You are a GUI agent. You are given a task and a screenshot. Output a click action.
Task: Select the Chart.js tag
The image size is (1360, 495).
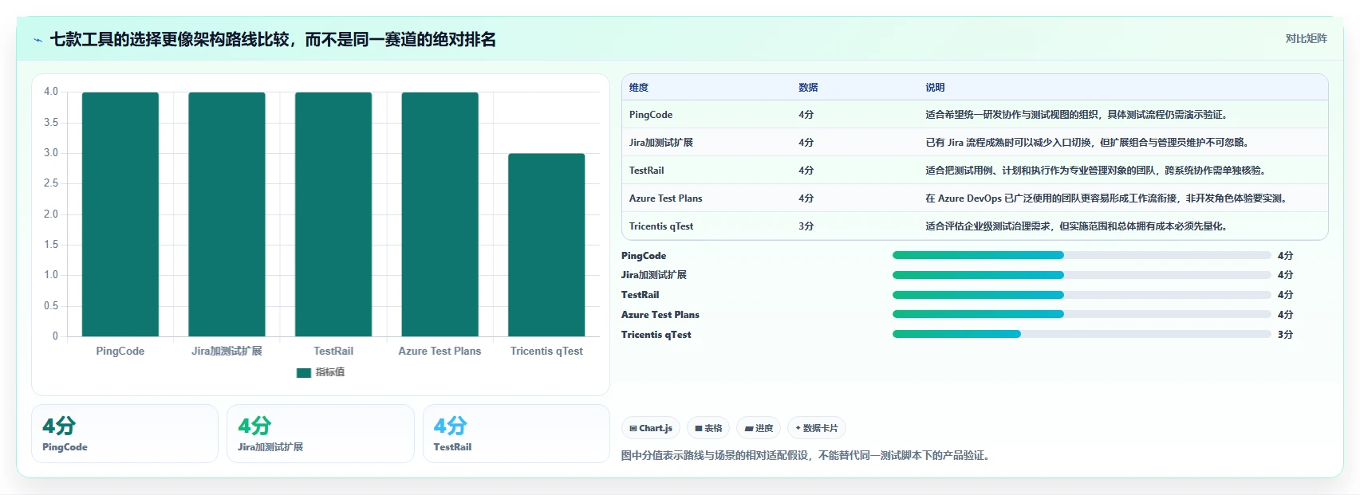click(651, 428)
